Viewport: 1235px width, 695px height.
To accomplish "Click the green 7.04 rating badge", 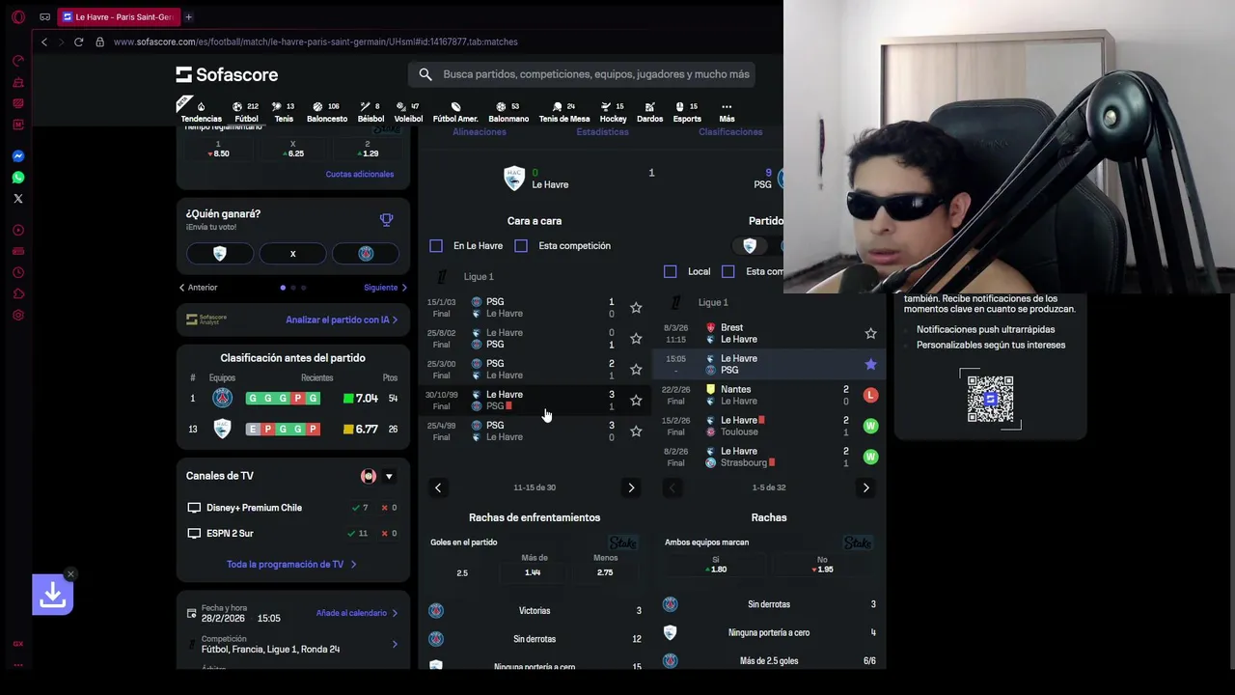I will (361, 399).
